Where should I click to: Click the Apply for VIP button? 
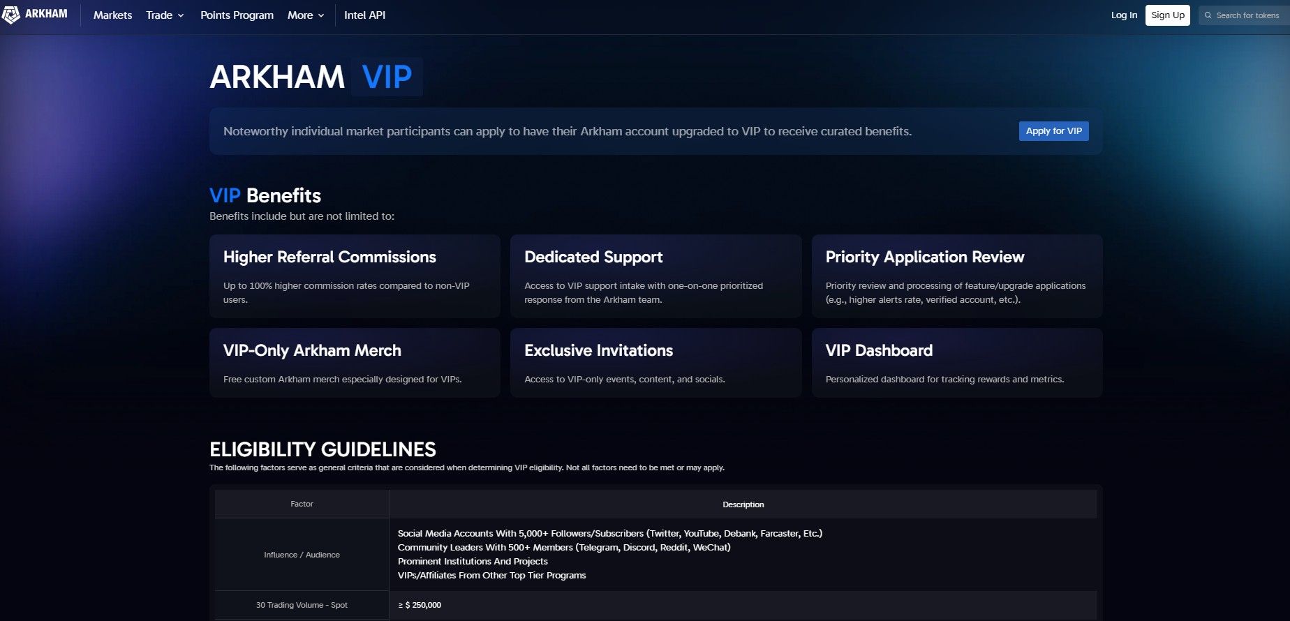1053,131
